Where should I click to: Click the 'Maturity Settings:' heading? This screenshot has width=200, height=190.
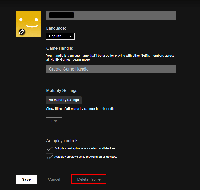pyautogui.click(x=62, y=91)
